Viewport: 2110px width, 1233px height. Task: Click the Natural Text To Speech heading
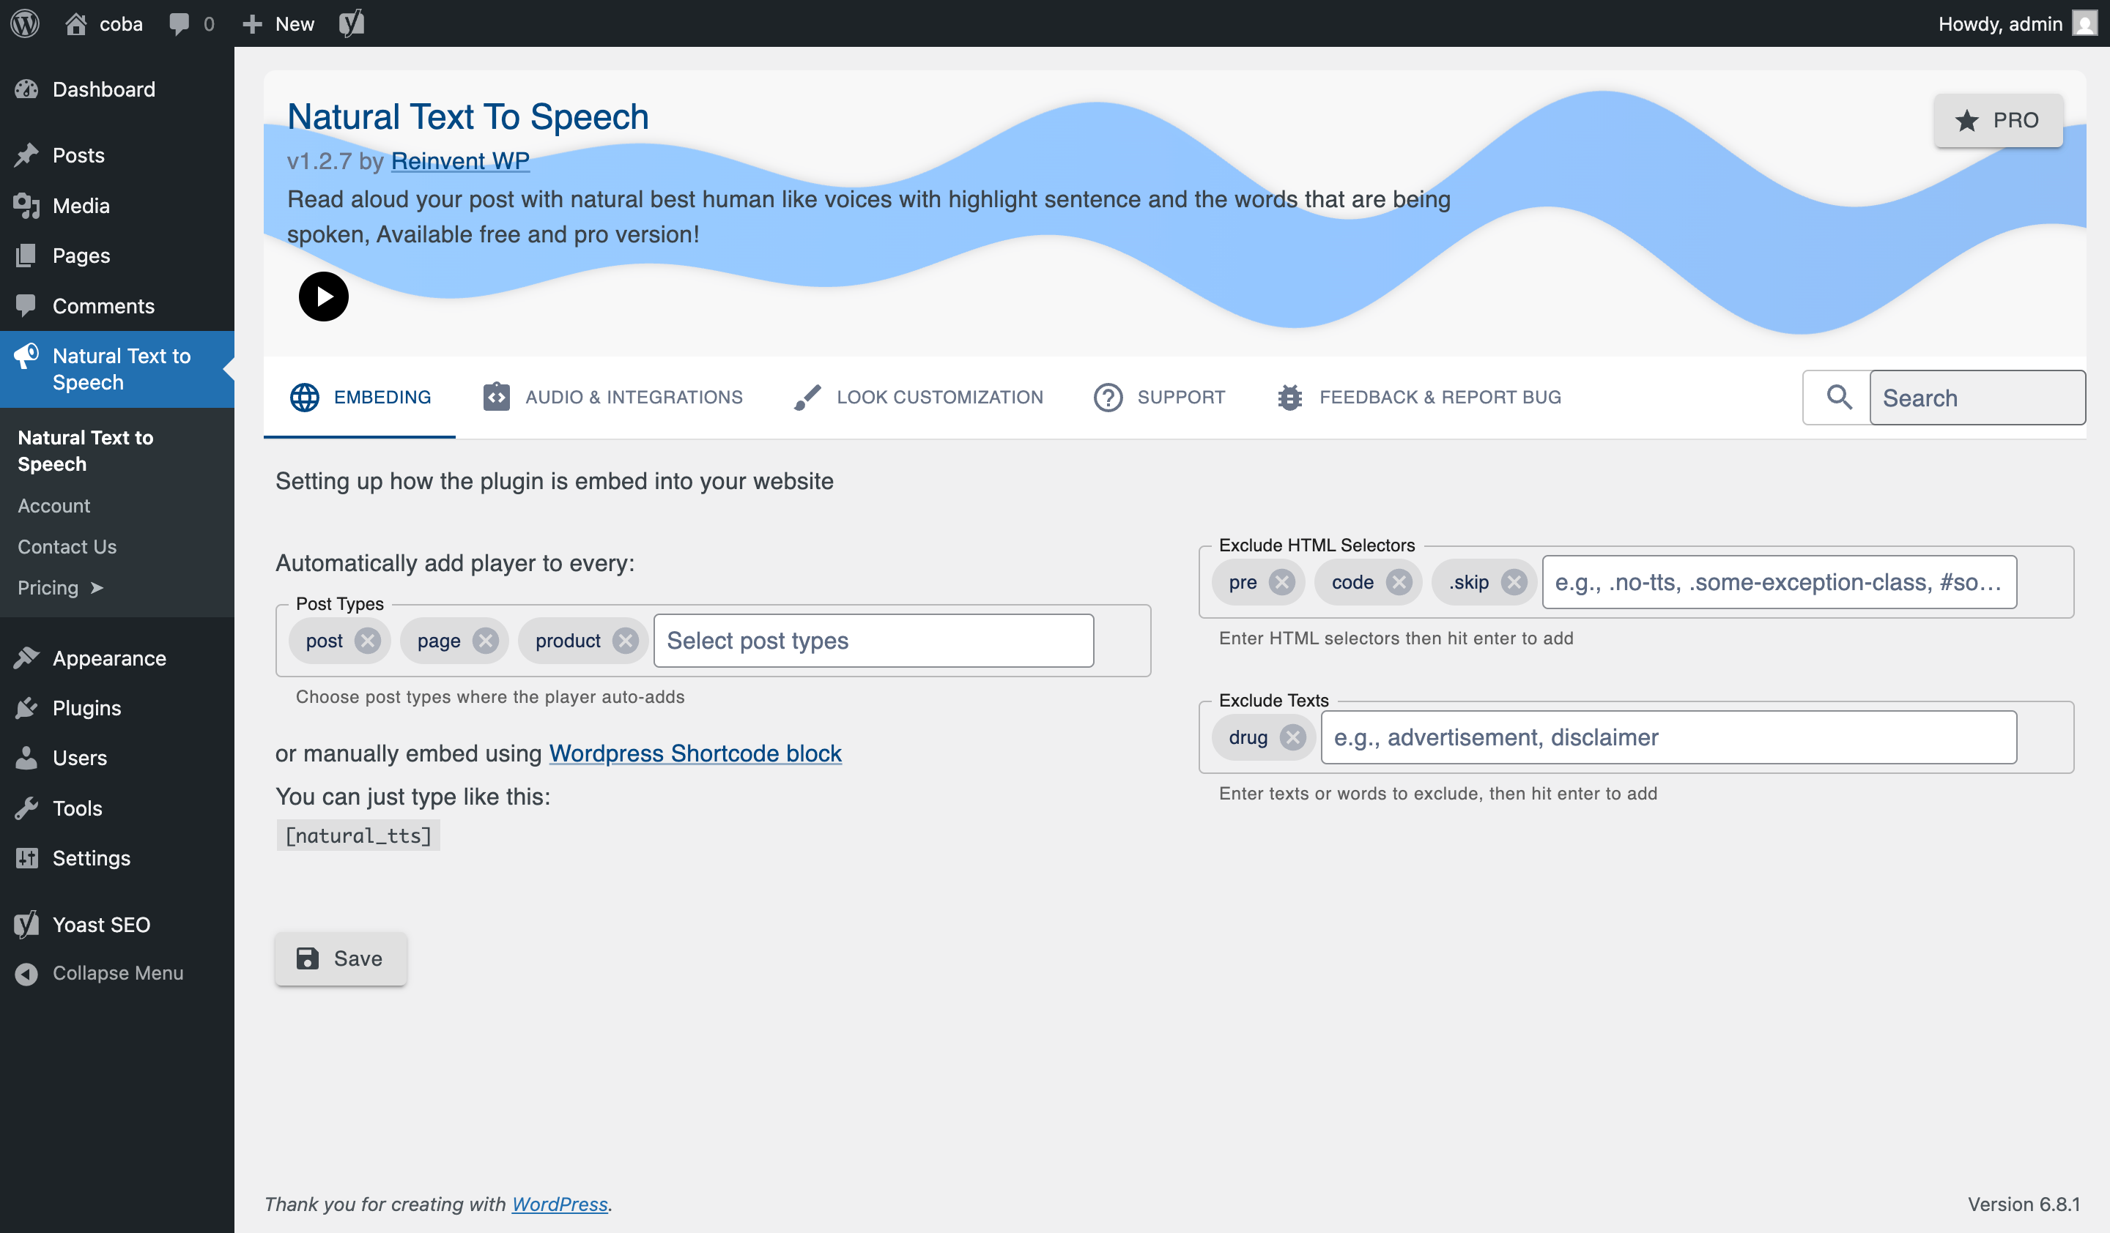pyautogui.click(x=468, y=117)
